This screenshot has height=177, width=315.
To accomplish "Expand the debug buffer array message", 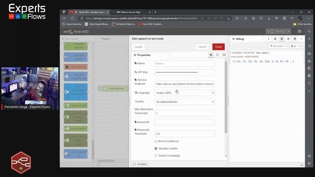I will click(x=233, y=61).
